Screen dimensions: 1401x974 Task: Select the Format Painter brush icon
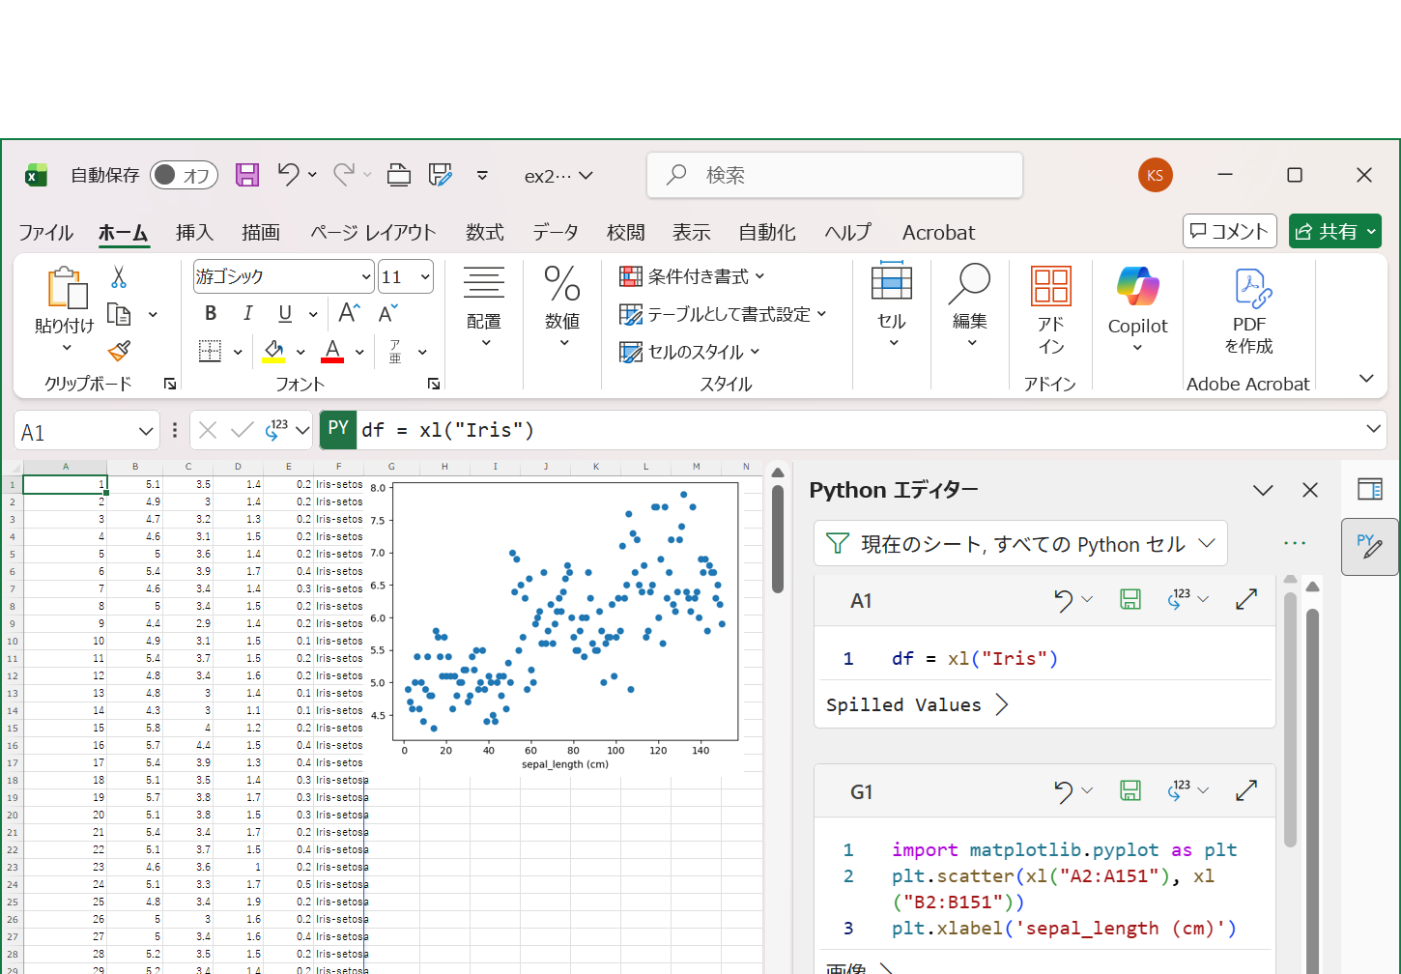(119, 351)
